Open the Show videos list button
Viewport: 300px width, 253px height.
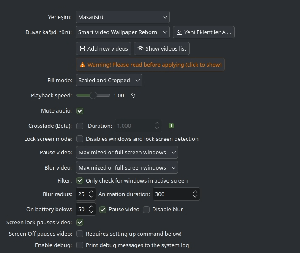(x=162, y=48)
